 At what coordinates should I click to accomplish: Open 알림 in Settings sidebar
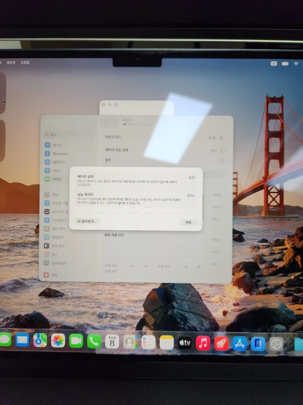[x=51, y=275]
